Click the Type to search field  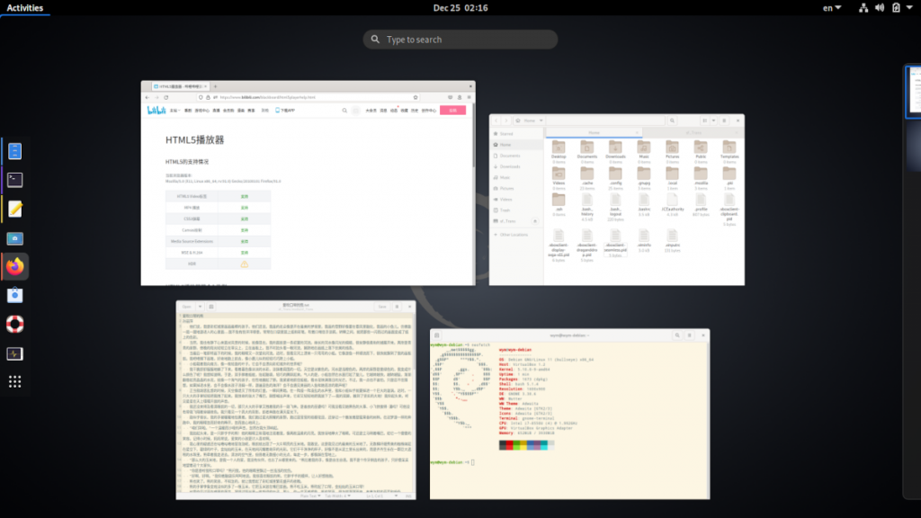click(459, 40)
